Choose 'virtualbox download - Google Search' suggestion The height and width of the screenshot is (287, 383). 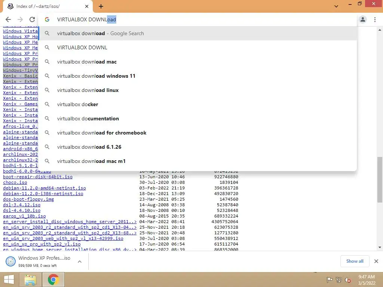[197, 33]
